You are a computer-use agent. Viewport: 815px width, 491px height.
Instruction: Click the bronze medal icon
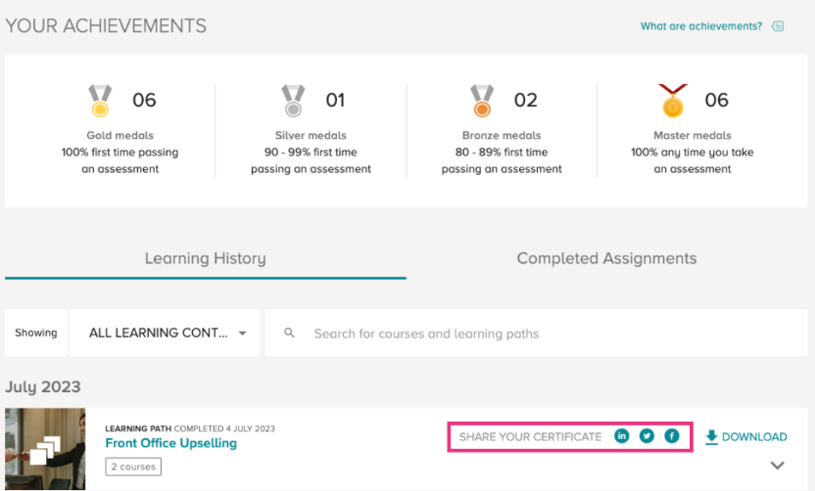pyautogui.click(x=482, y=101)
